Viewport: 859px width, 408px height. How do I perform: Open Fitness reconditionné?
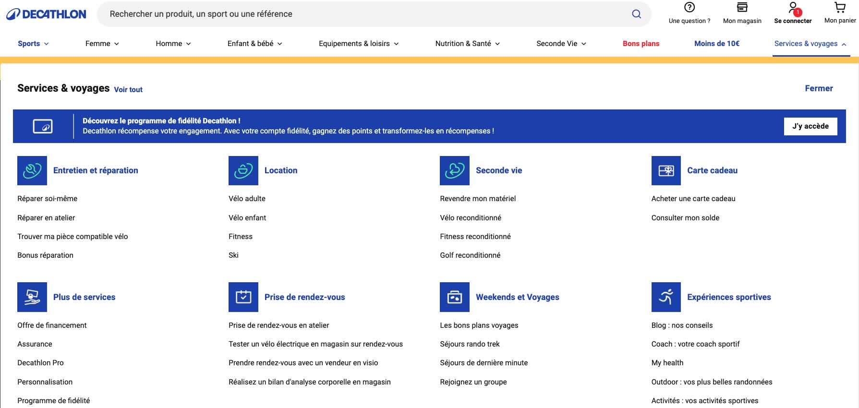tap(475, 237)
